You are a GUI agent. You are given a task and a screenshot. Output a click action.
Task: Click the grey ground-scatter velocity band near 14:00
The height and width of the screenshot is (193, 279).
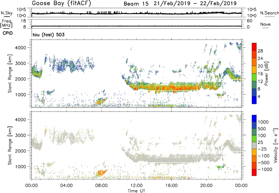point(154,159)
